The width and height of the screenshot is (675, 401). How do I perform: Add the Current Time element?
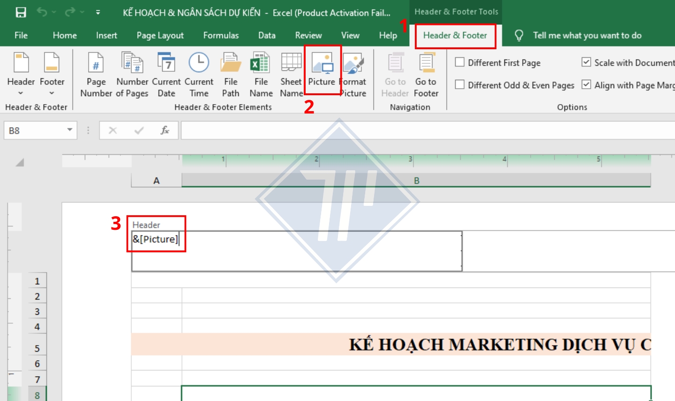(x=198, y=75)
